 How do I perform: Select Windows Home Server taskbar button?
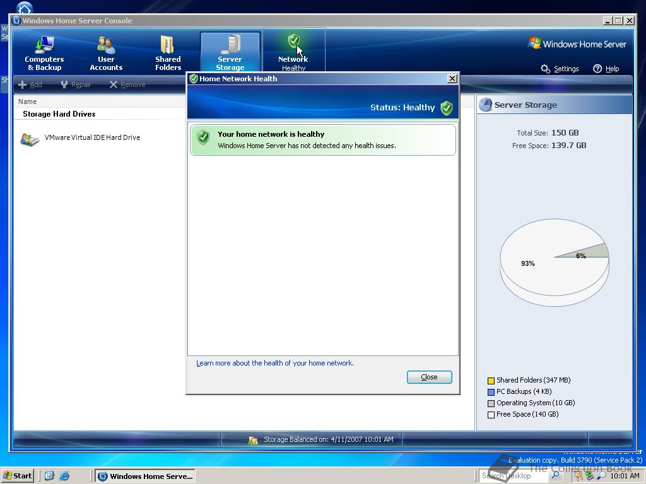146,476
